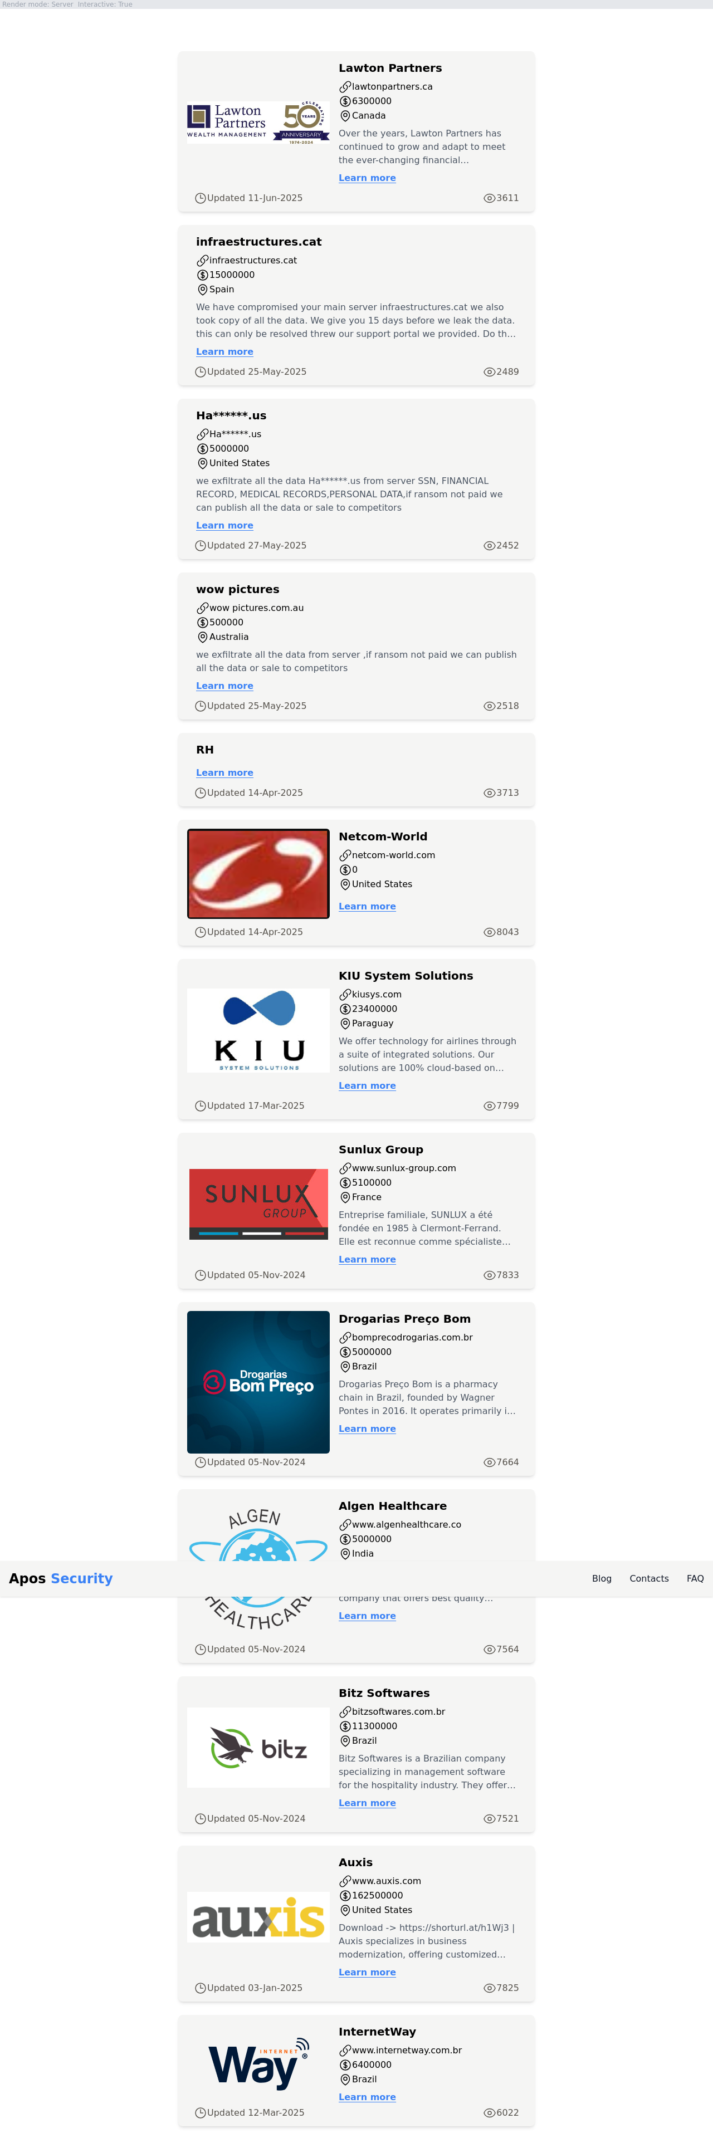Click the KIU System Solutions logo

(258, 1030)
